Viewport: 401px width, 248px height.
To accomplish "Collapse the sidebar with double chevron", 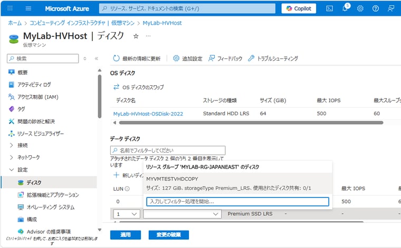I will tap(97, 58).
